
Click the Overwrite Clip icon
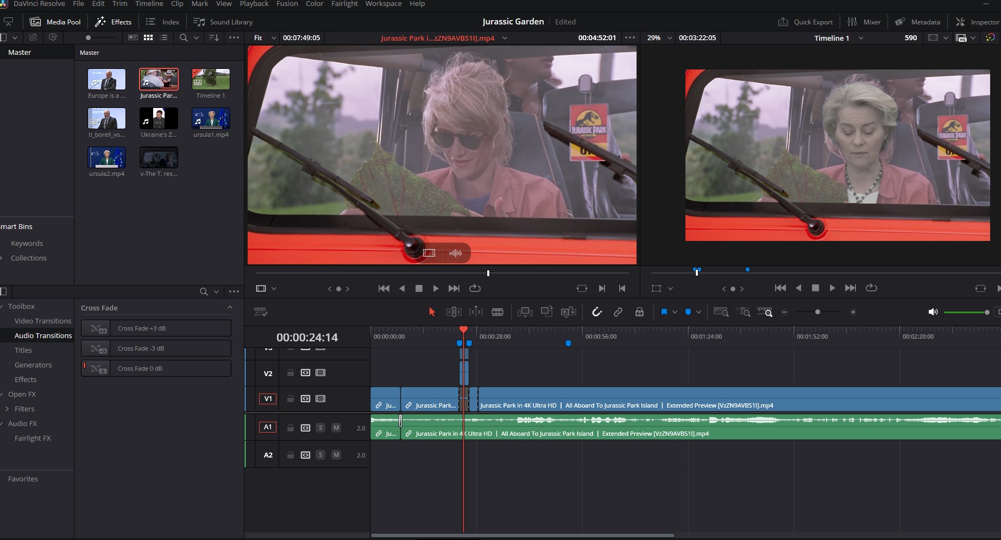pyautogui.click(x=547, y=312)
